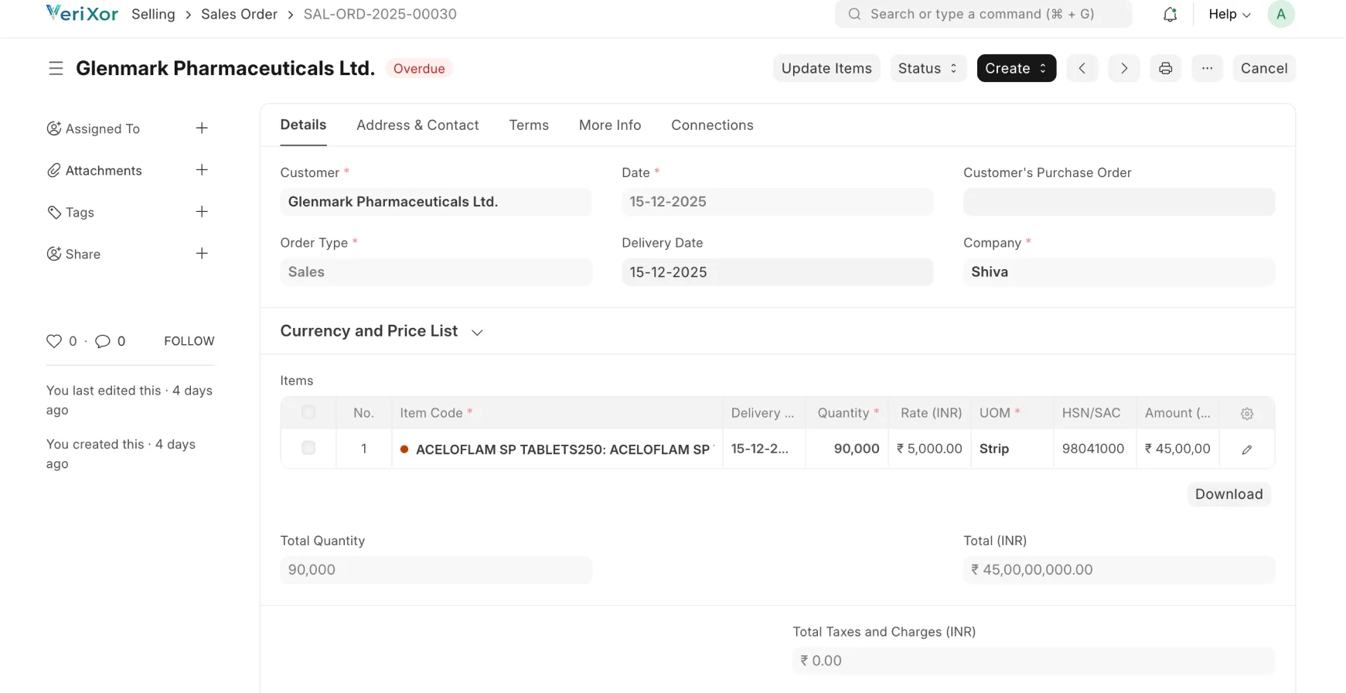Select all rows in the items table
This screenshot has width=1346, height=693.
308,412
